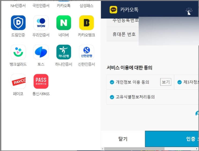
Task: Click the 서비스 이용에 대한 동의 heading
Action: tap(129, 68)
